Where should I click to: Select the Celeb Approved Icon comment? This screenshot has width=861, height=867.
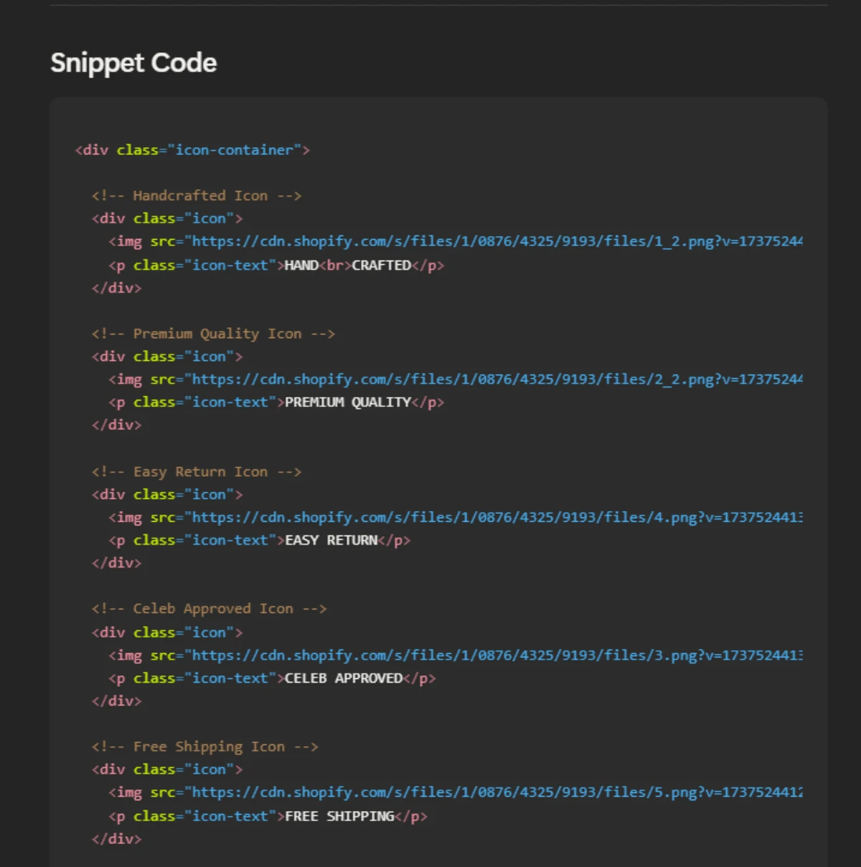click(x=209, y=609)
